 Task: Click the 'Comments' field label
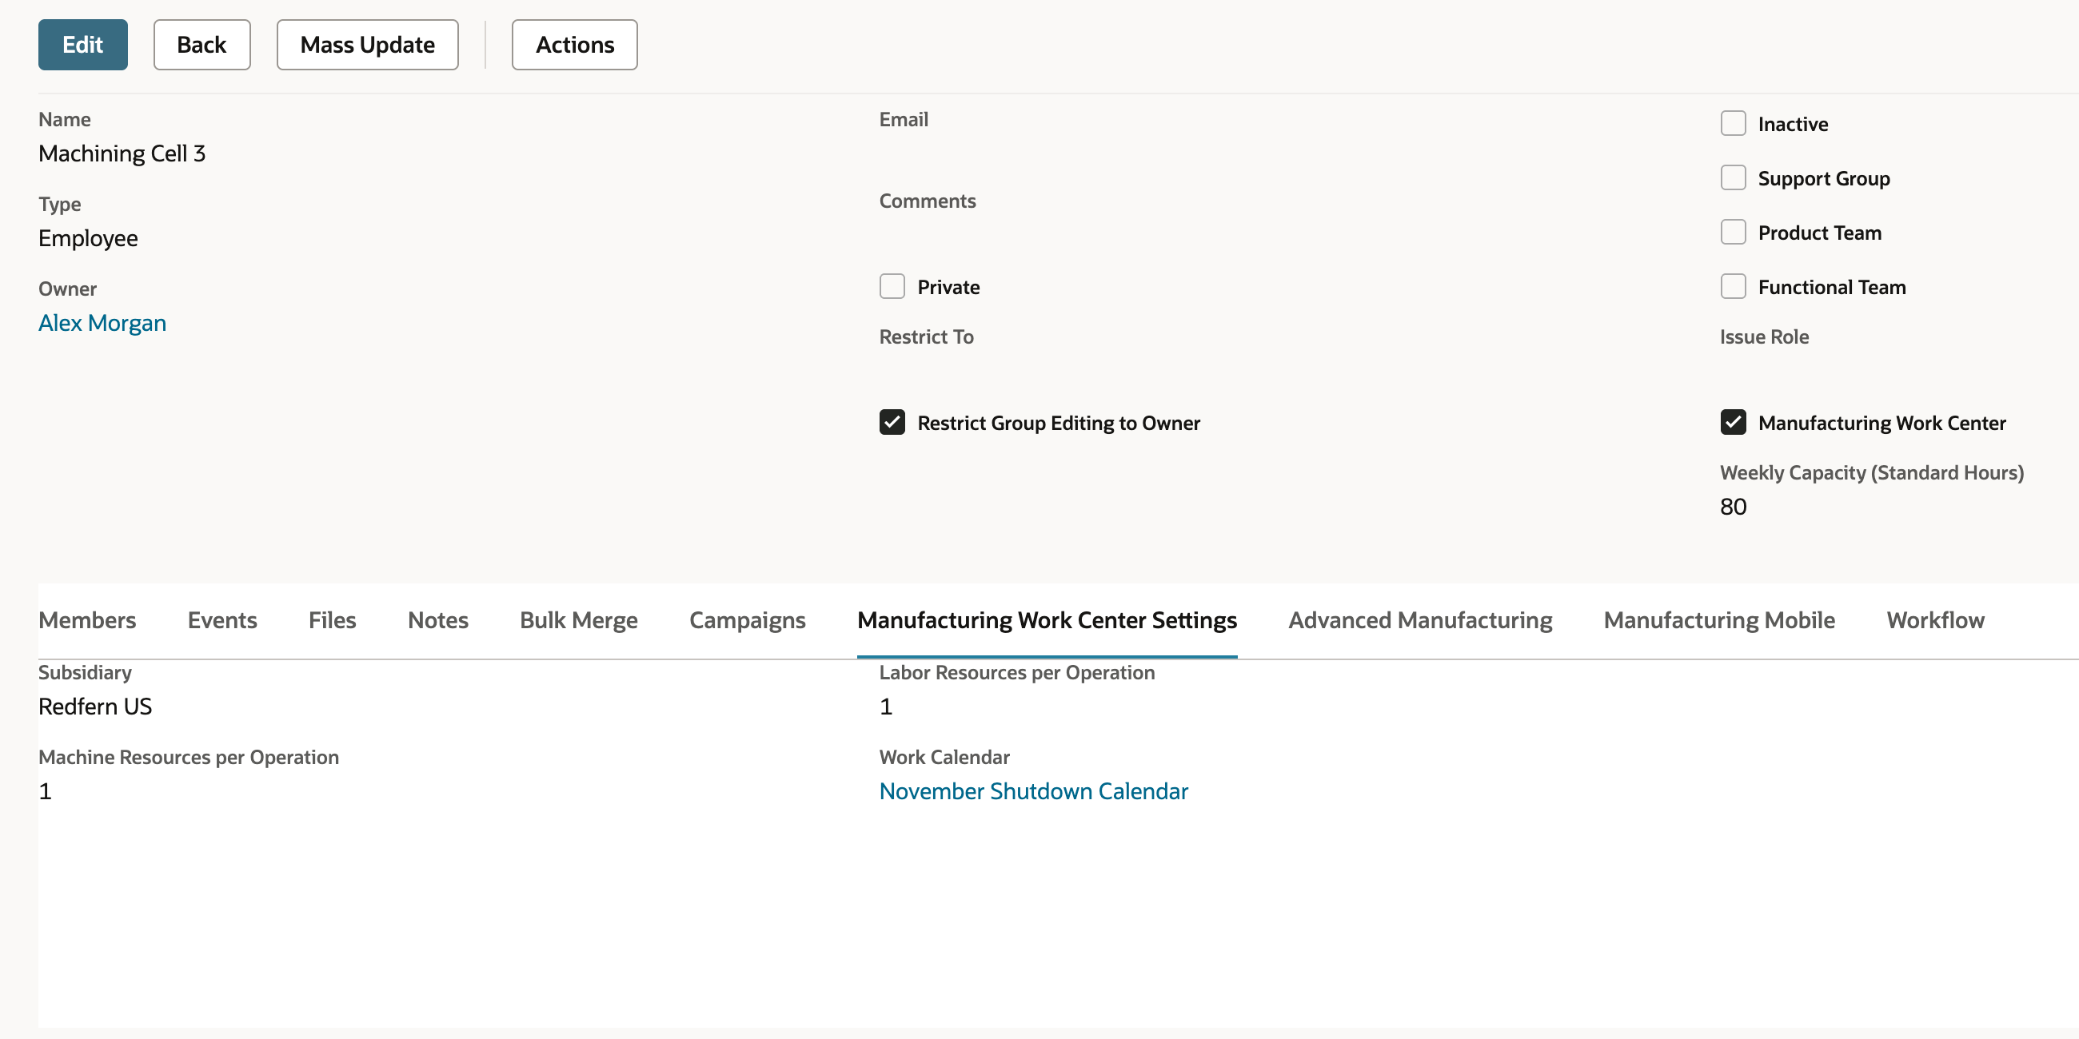coord(928,201)
